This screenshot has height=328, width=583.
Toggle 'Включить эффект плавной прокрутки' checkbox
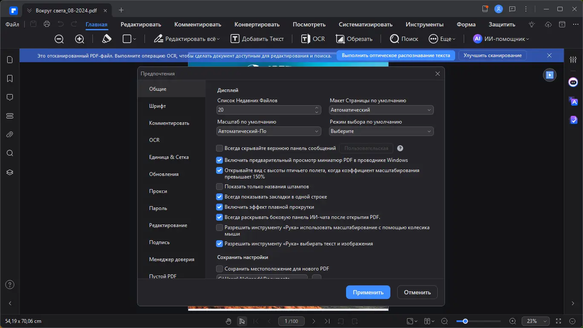tap(219, 207)
